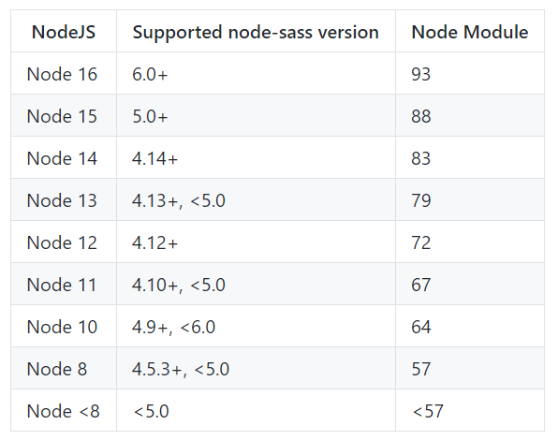Select the Node <8 cell
Screen dimensions: 558x440
point(64,411)
